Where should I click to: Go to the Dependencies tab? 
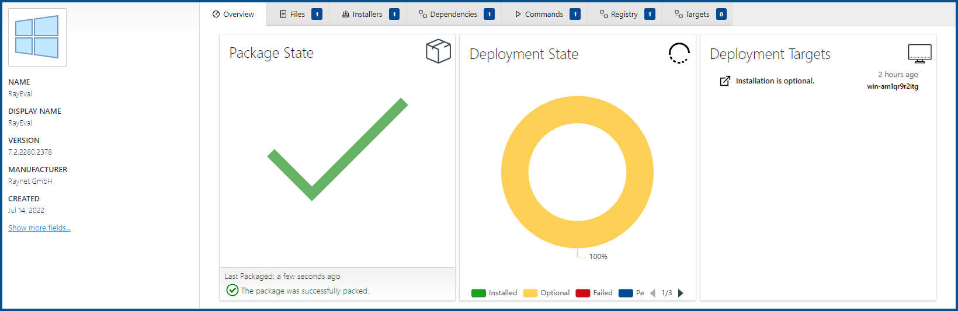pyautogui.click(x=453, y=15)
